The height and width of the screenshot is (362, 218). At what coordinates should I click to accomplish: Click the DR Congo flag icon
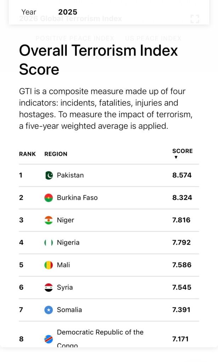pyautogui.click(x=49, y=339)
